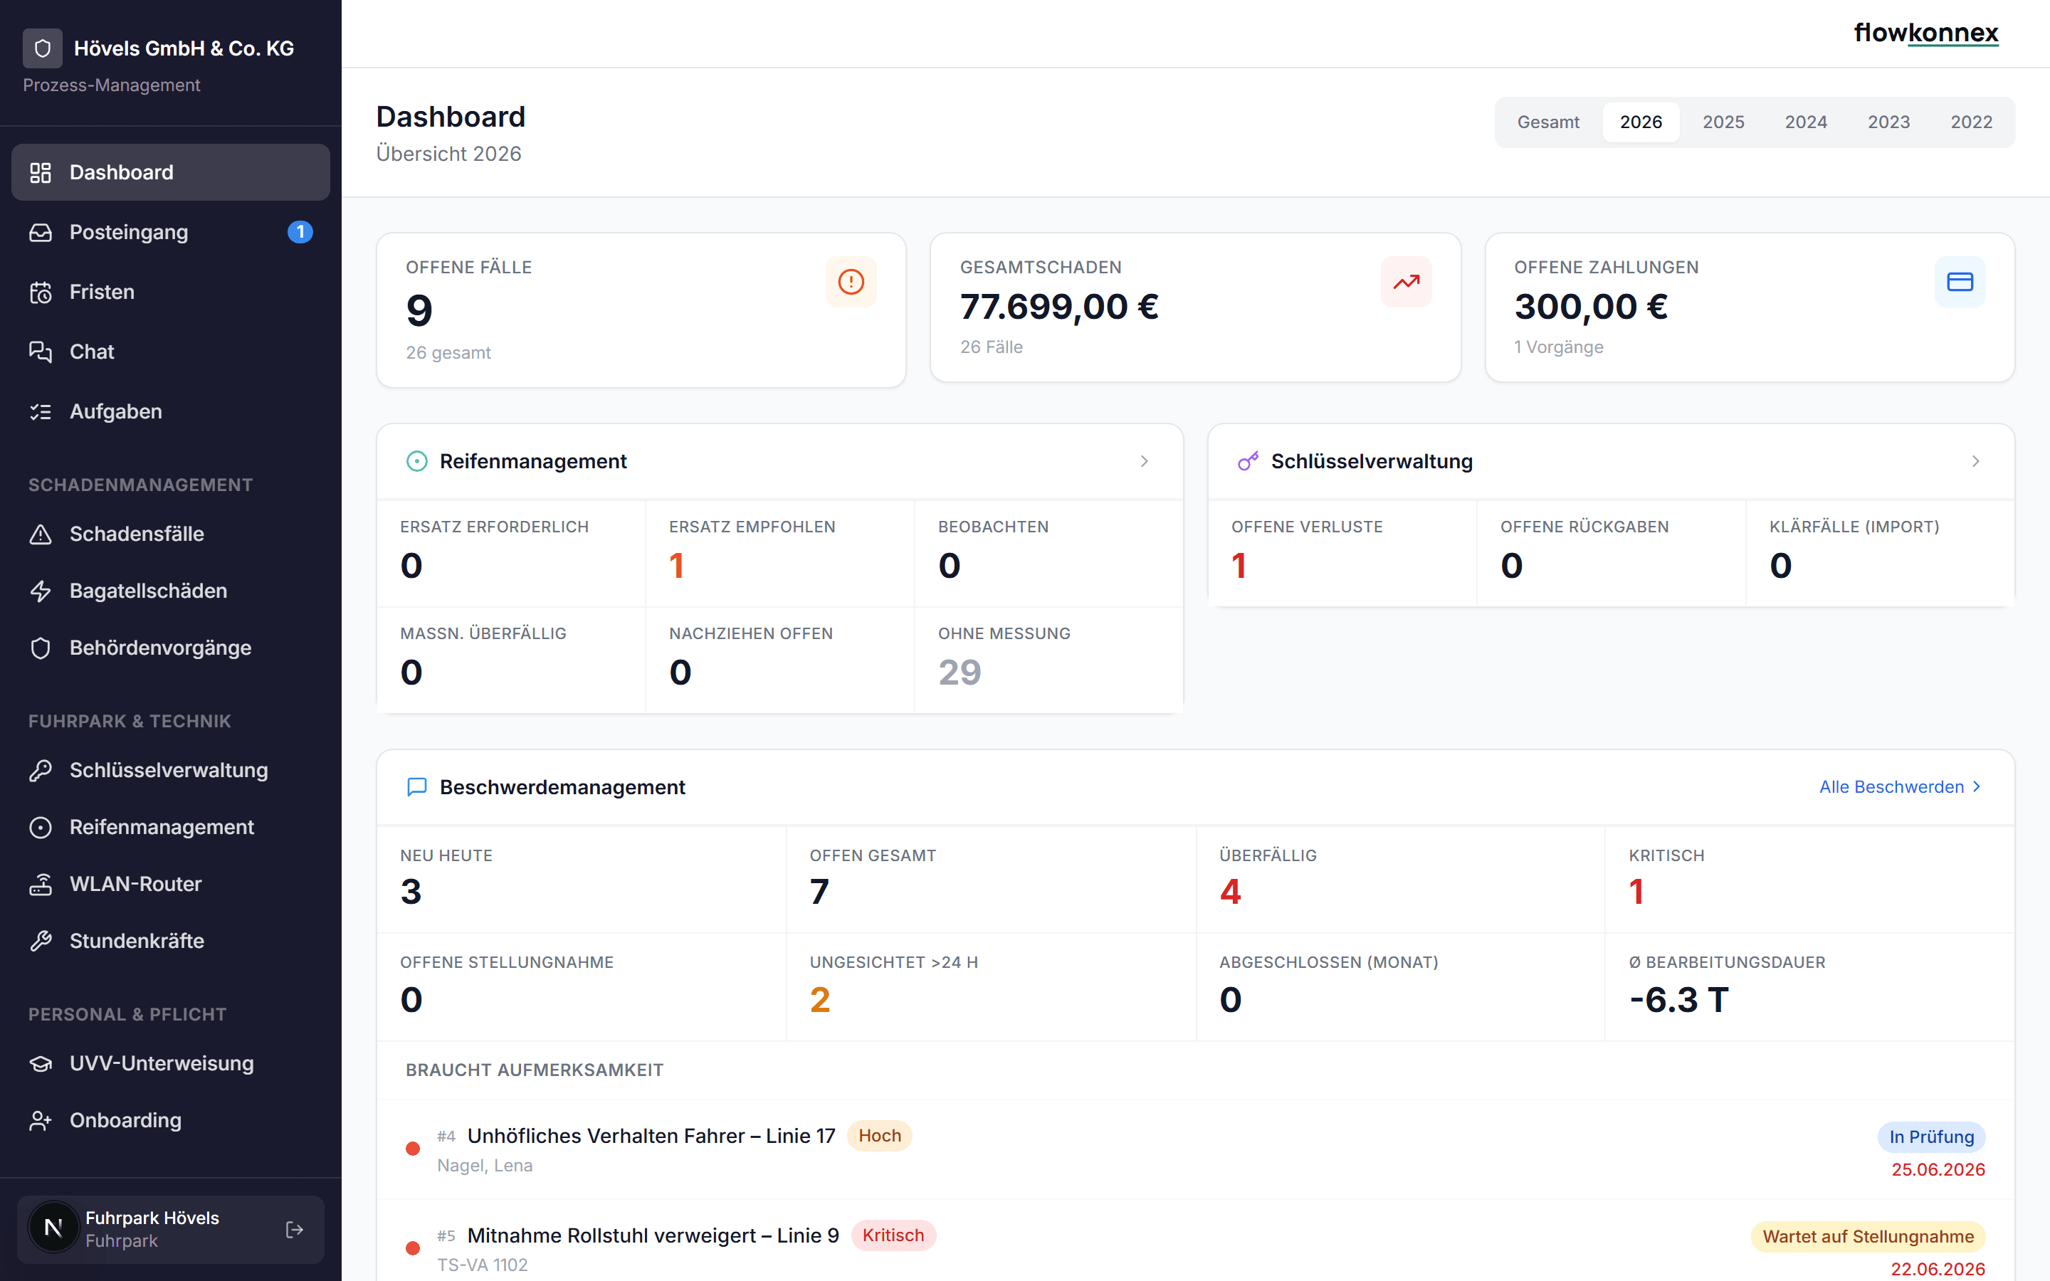Expand the Reifenmanagement card chevron
The height and width of the screenshot is (1281, 2050).
[x=1145, y=461]
